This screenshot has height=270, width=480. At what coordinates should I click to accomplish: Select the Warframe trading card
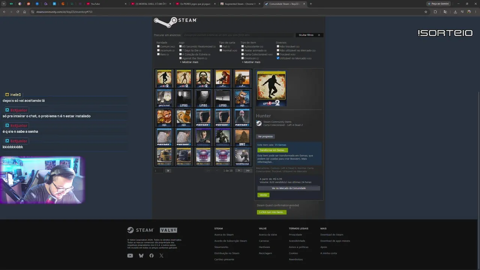point(242,156)
